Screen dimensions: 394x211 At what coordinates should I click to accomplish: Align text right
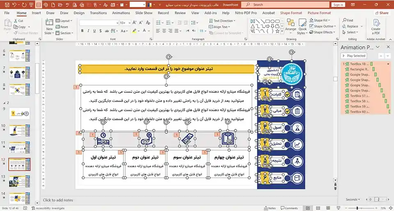170,31
